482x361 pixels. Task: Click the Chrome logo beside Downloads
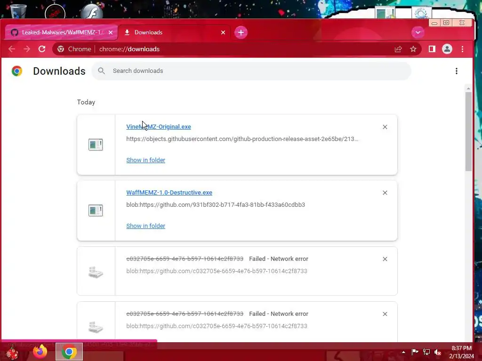point(17,71)
